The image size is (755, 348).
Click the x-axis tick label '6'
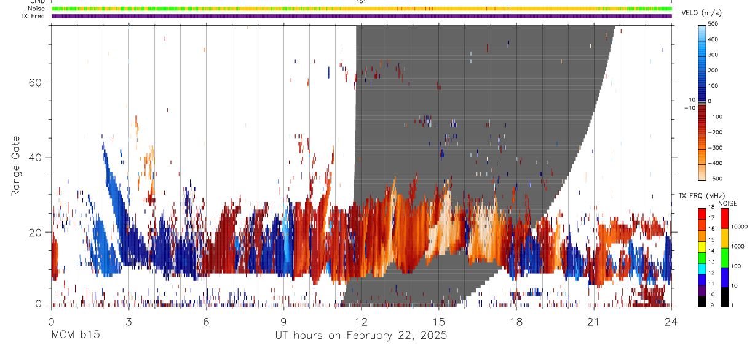[x=206, y=322]
